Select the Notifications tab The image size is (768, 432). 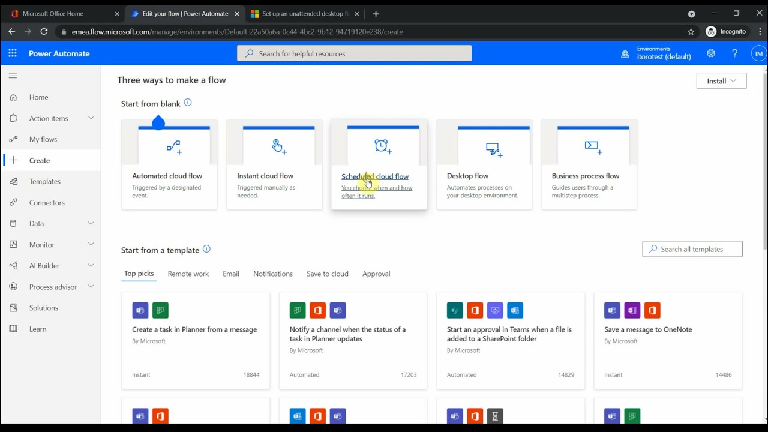[x=273, y=274]
